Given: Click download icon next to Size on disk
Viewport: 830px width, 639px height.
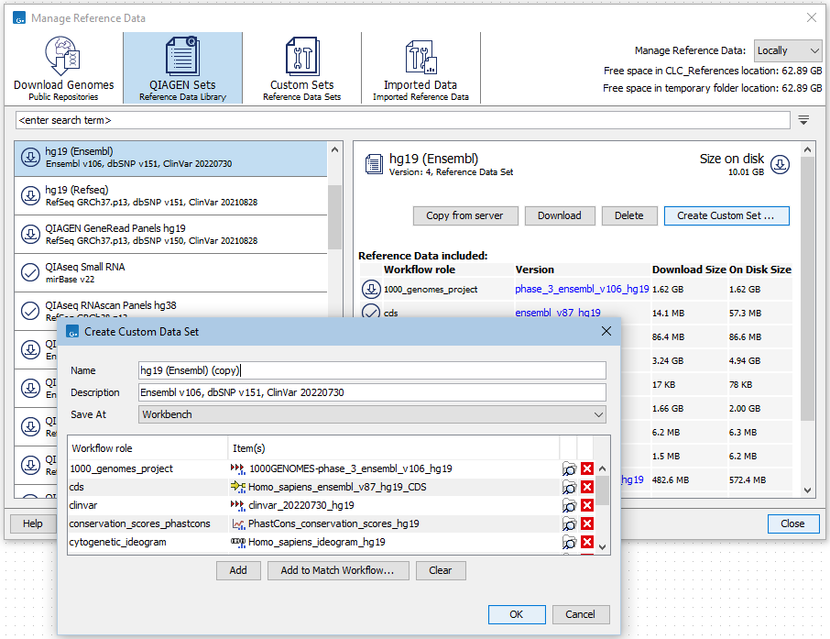Looking at the screenshot, I should tap(779, 164).
